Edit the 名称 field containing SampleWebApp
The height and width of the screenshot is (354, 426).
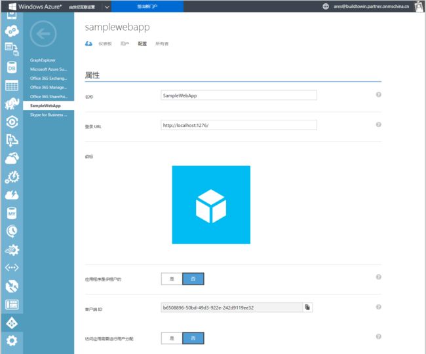(x=239, y=96)
